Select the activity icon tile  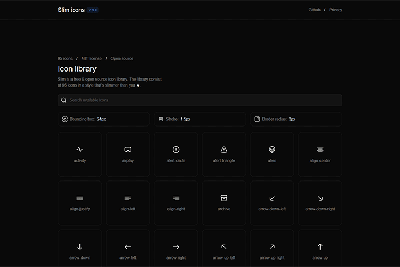click(x=80, y=154)
